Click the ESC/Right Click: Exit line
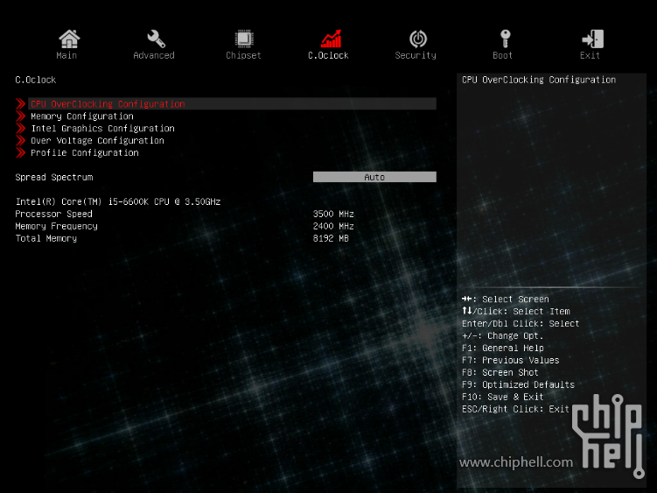Screen dimensions: 657x493 515,409
